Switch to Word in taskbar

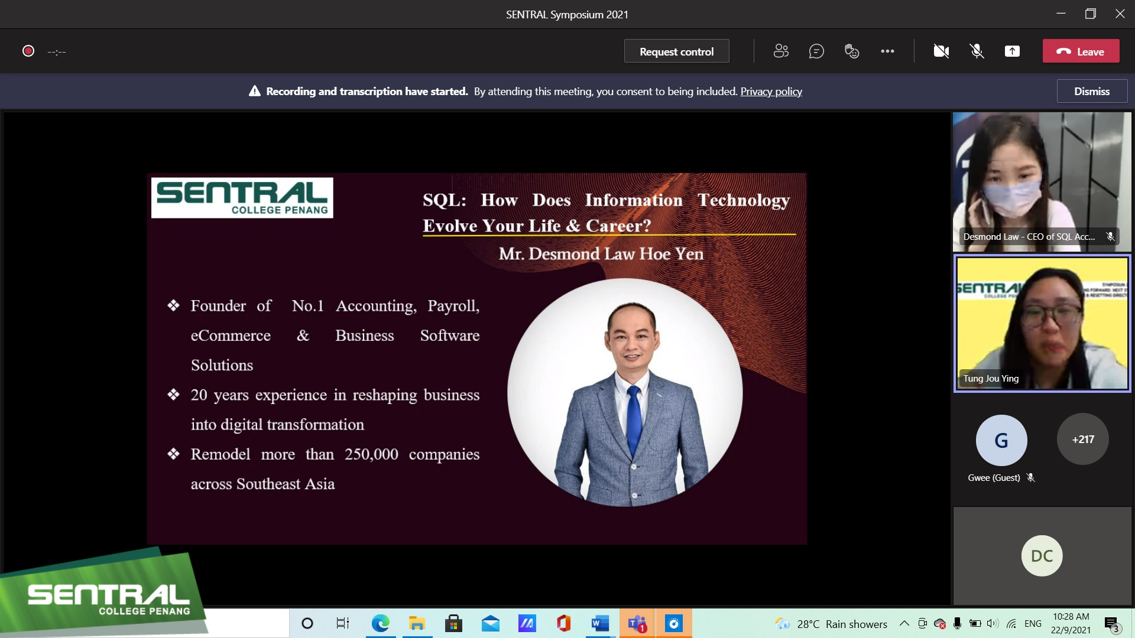coord(600,623)
